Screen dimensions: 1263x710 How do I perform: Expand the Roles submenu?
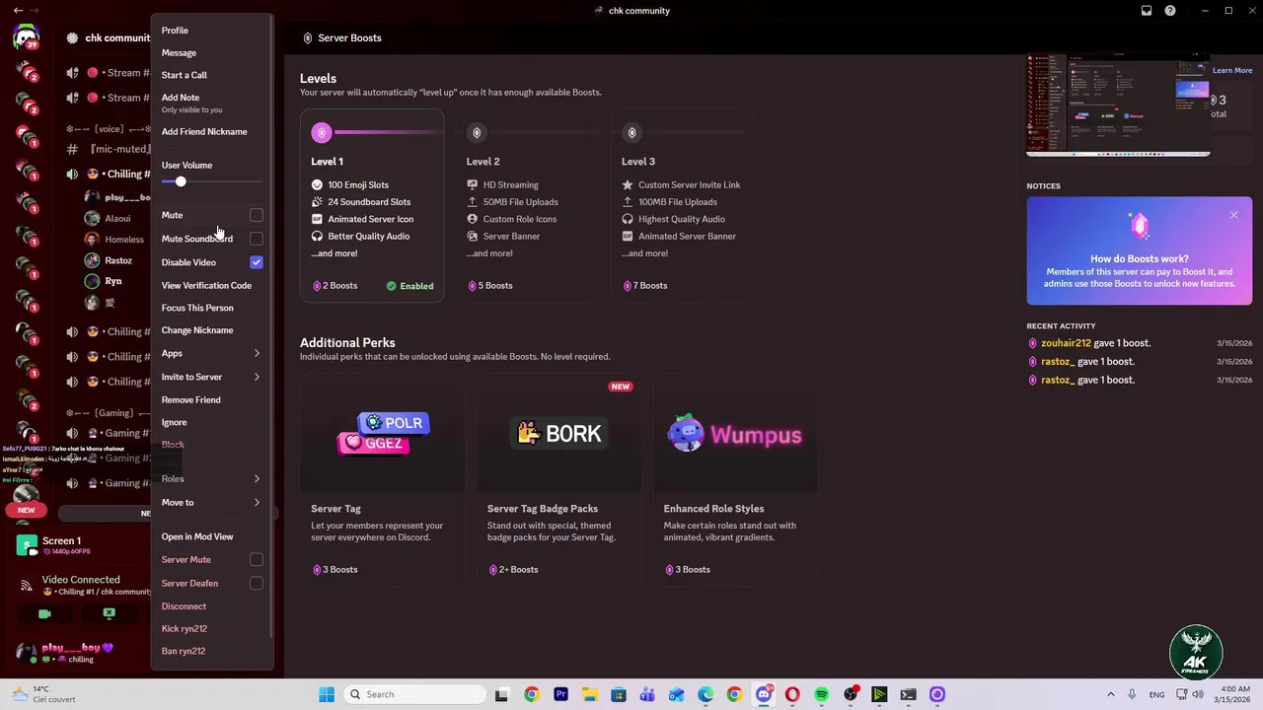pos(257,479)
